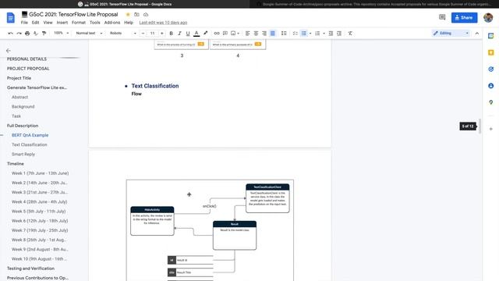Viewport: 499px width, 281px height.
Task: Go to Text Classification in outline
Action: 30,144
